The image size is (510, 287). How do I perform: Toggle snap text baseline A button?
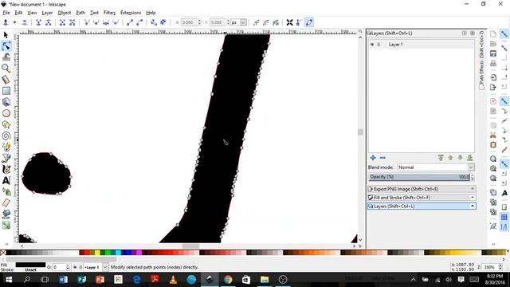click(504, 193)
